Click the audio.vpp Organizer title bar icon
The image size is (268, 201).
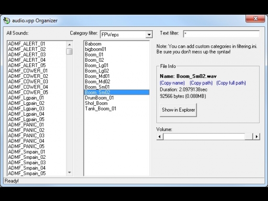pyautogui.click(x=7, y=21)
